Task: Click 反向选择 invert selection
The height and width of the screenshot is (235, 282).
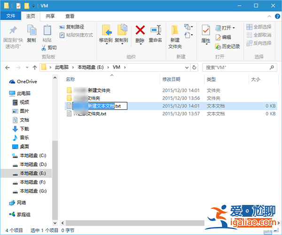Action: (259, 43)
